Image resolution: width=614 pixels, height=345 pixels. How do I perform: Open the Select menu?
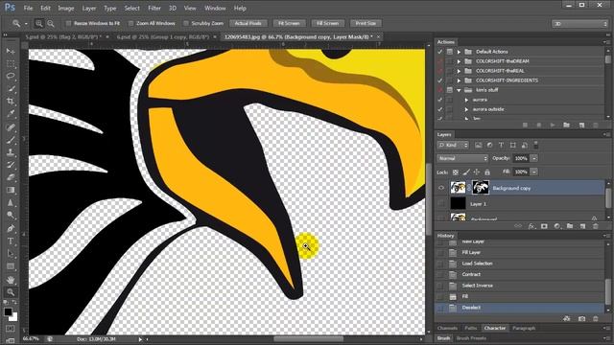click(132, 8)
